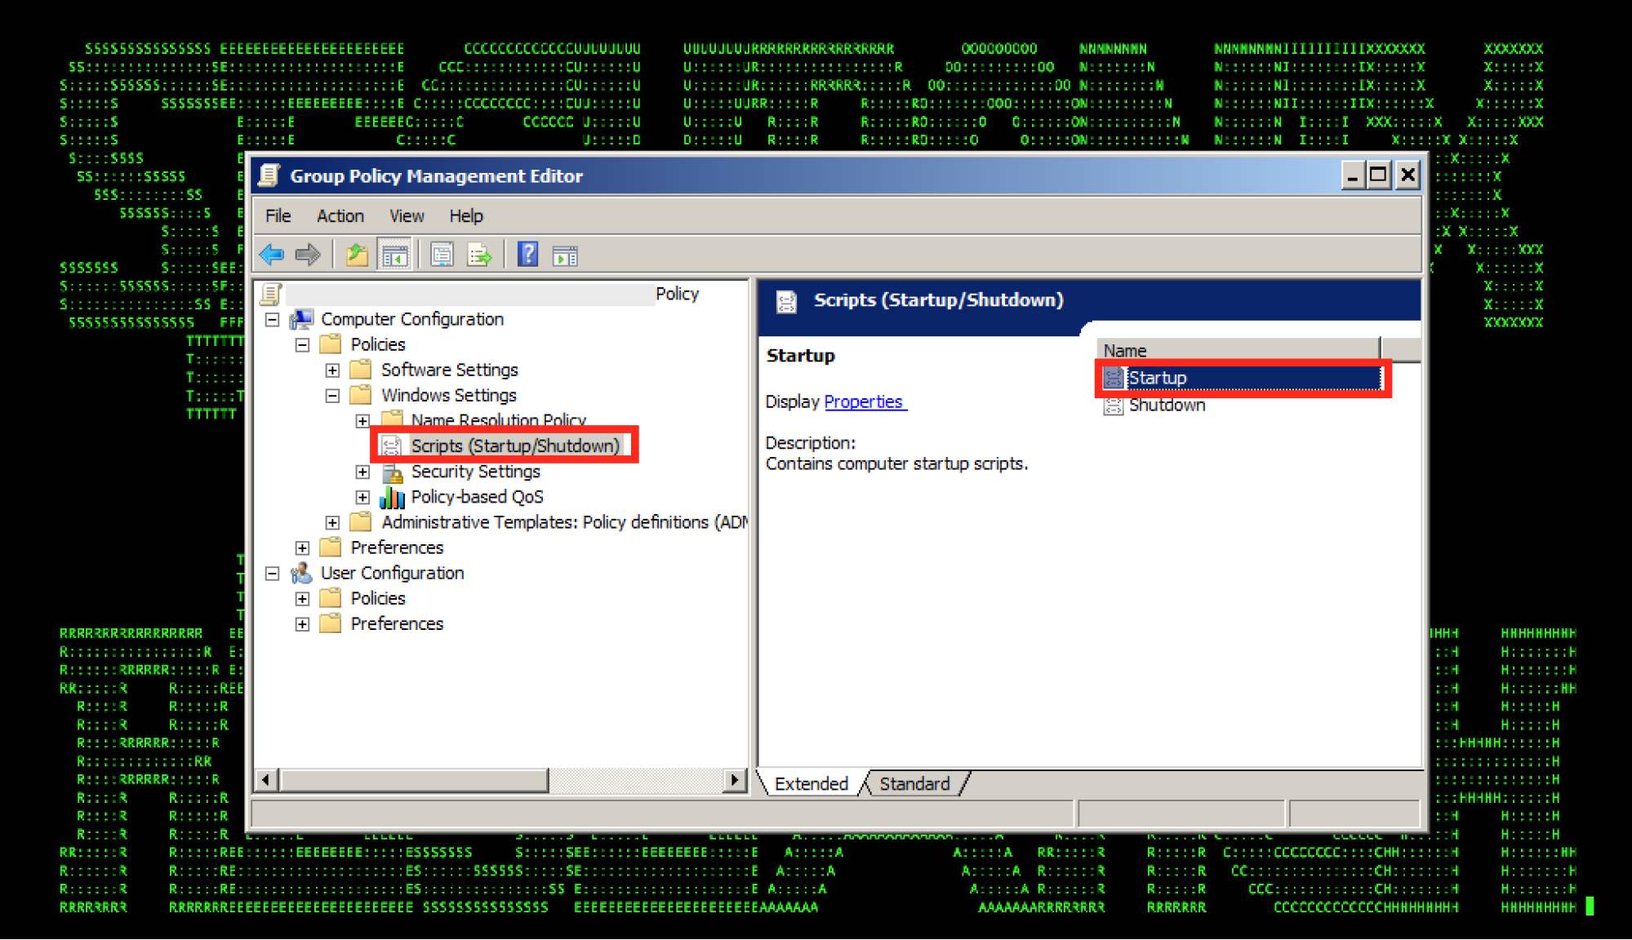Expand Administrative Templates node

[x=332, y=523]
